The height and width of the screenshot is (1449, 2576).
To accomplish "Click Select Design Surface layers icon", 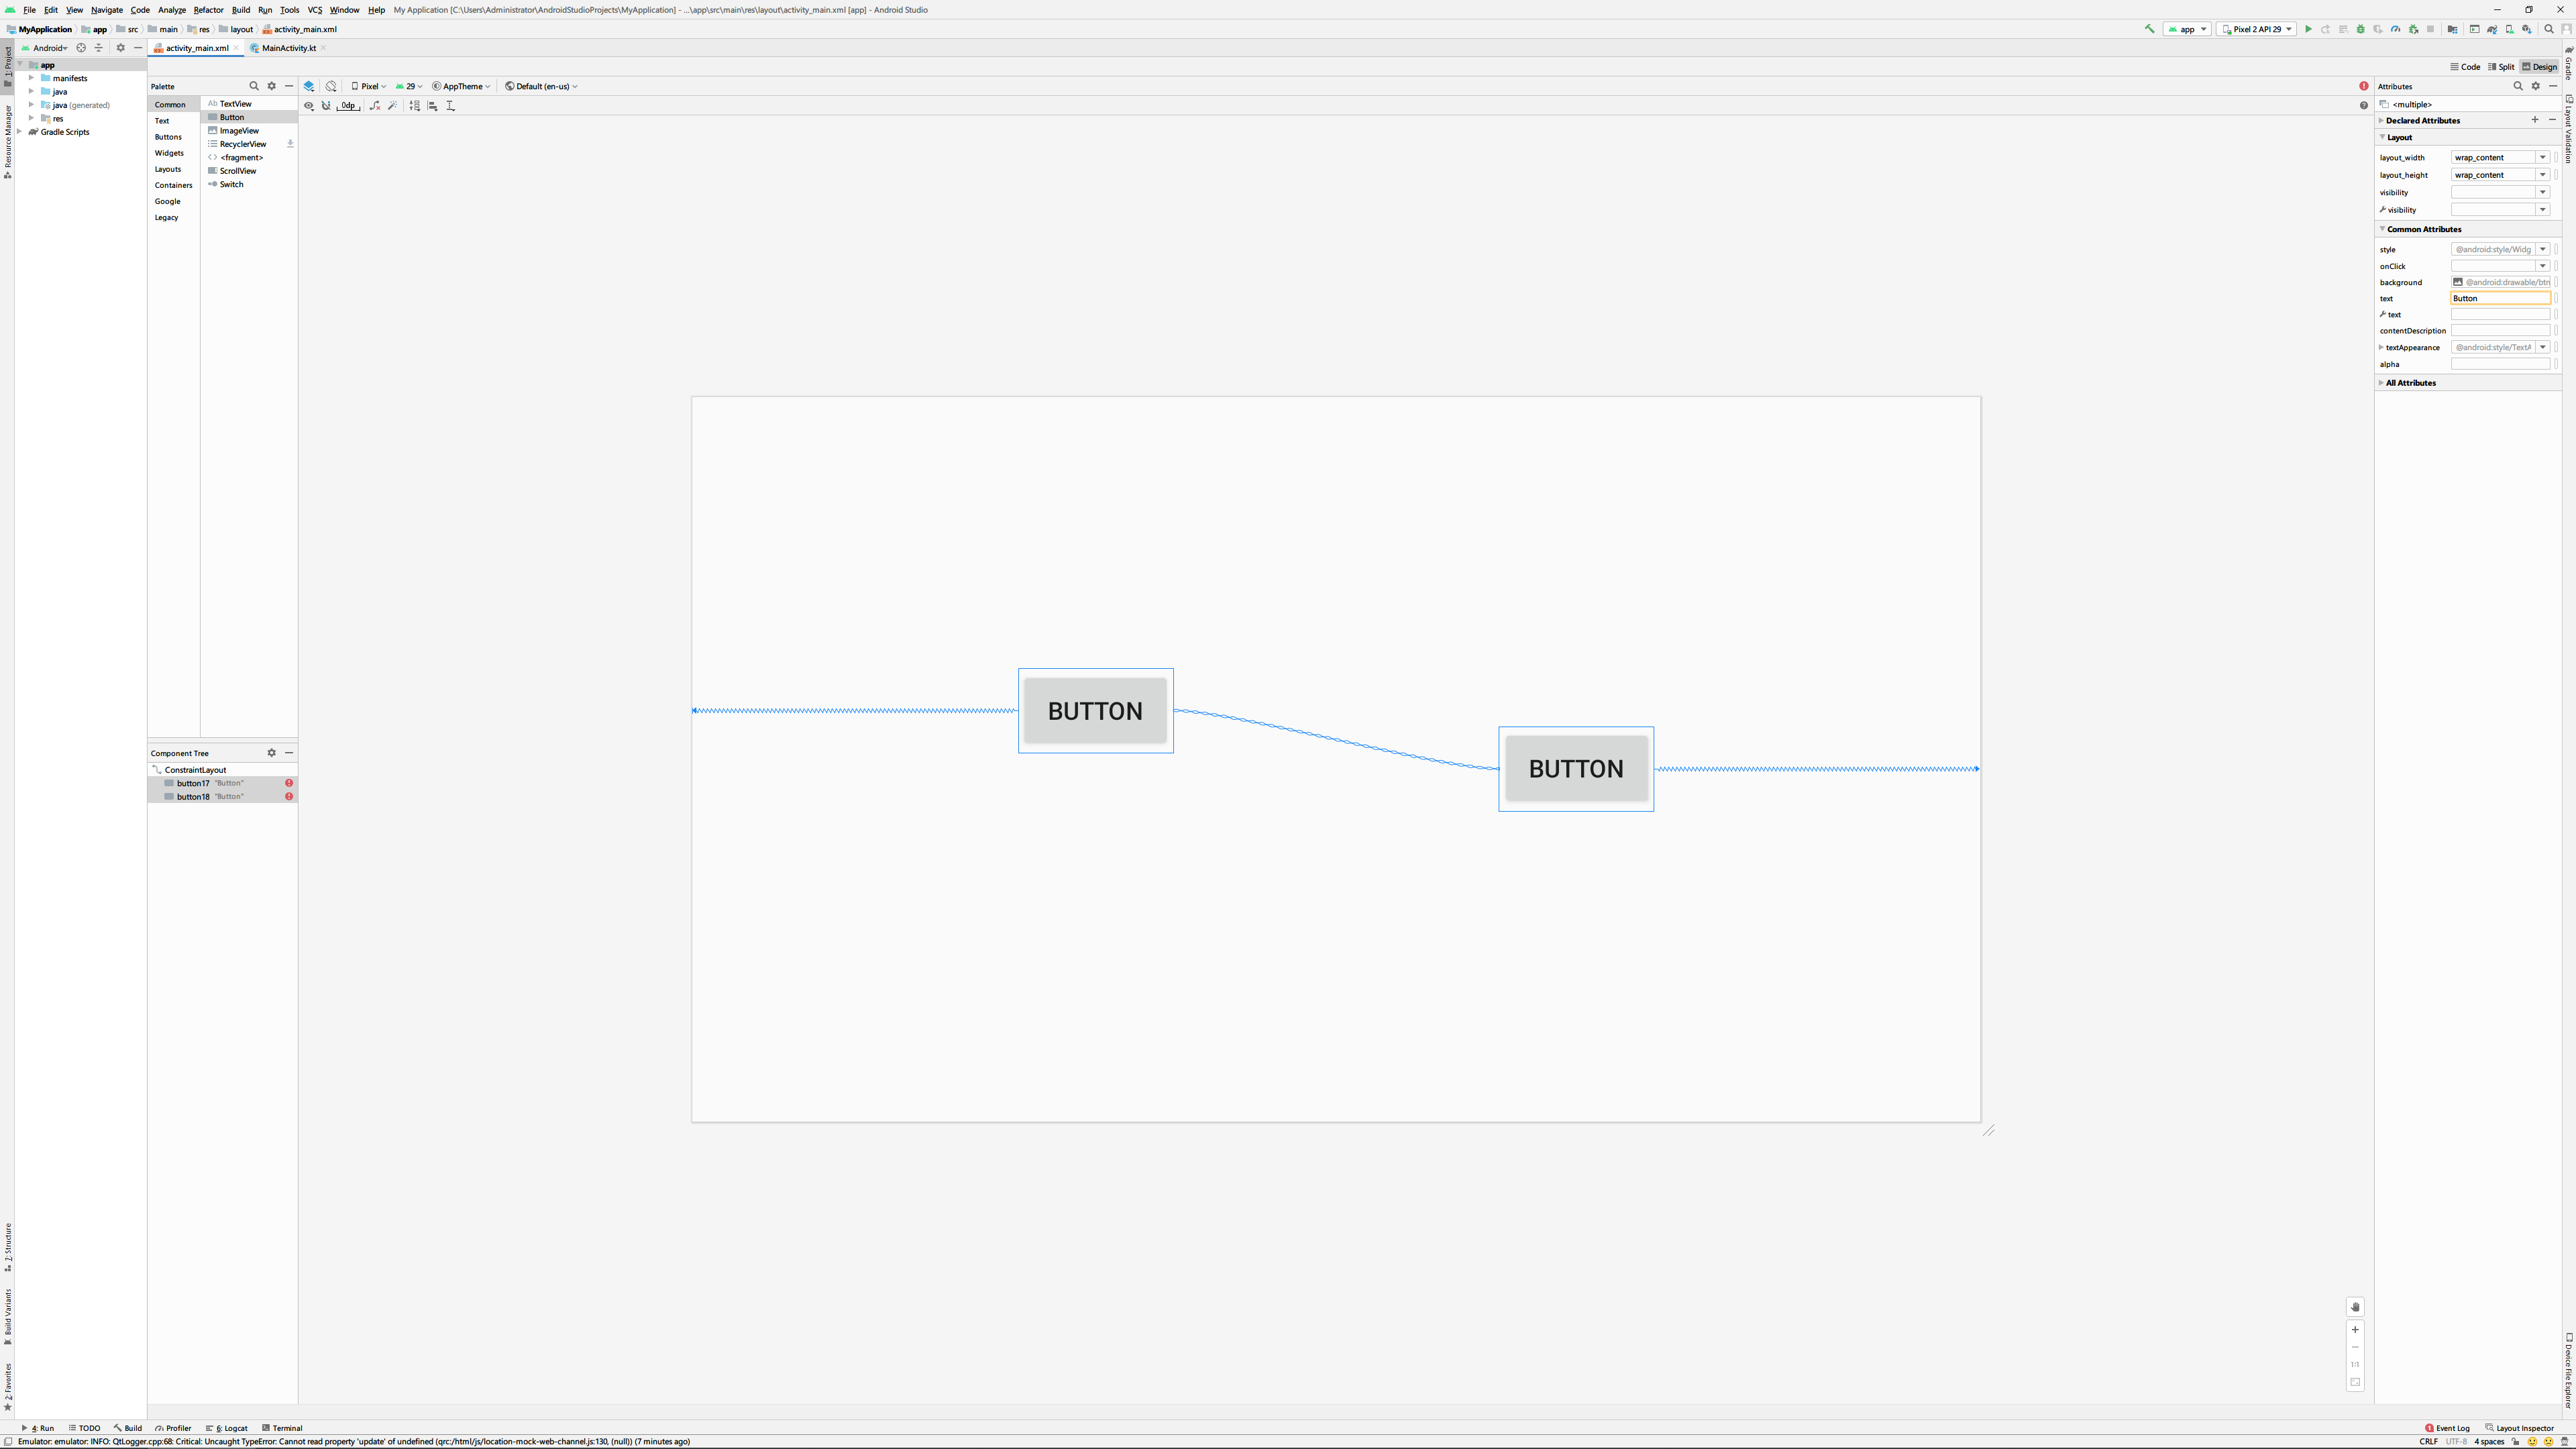I will click(309, 86).
